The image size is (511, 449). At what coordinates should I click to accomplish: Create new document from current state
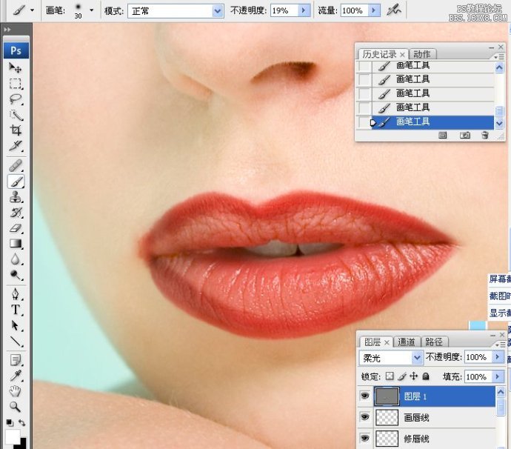[x=442, y=136]
